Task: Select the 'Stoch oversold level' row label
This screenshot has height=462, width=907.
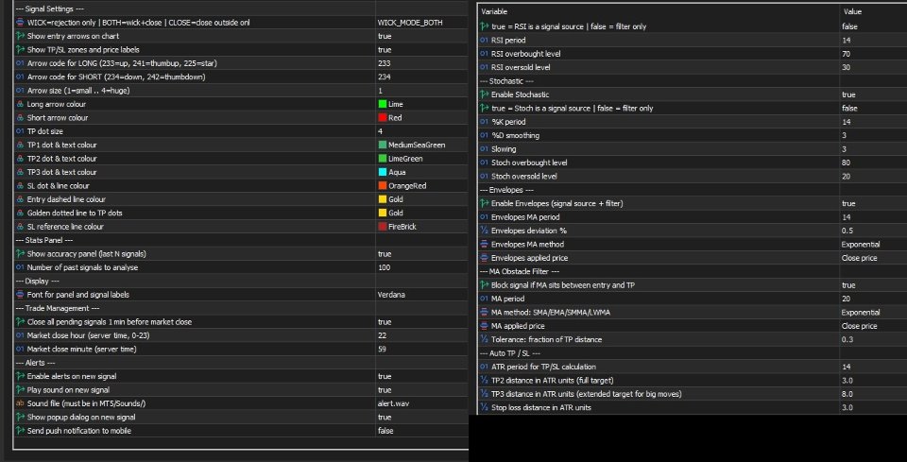Action: click(524, 177)
